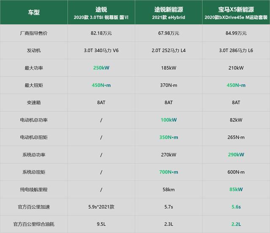270x233 pixels.
Task: Select the 265N·m value
Action: pos(236,137)
